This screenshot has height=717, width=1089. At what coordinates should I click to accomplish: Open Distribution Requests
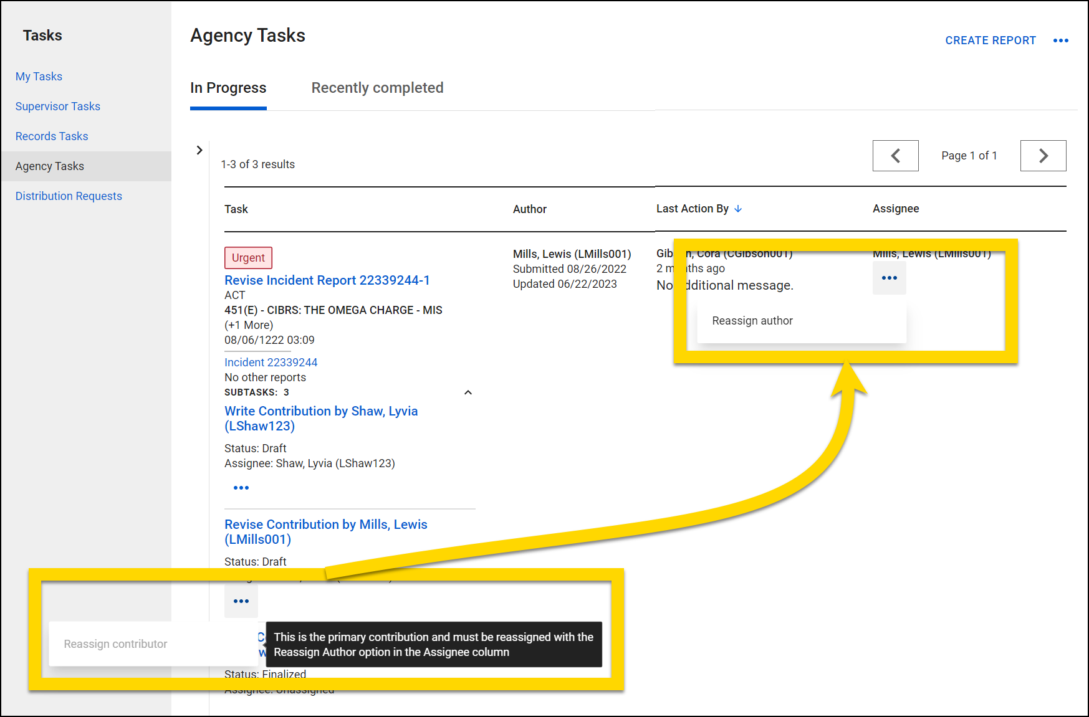pyautogui.click(x=69, y=196)
